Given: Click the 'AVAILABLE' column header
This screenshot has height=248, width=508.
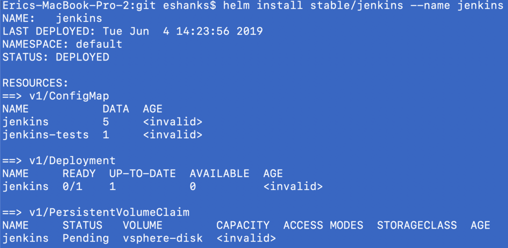Looking at the screenshot, I should [x=219, y=174].
